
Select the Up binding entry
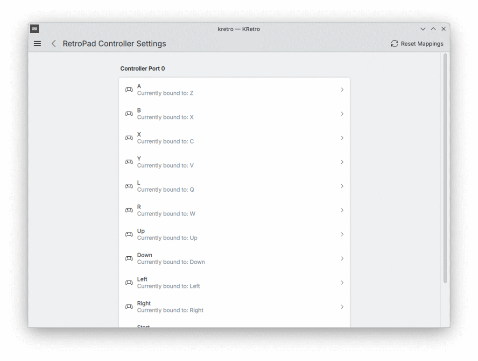(233, 234)
